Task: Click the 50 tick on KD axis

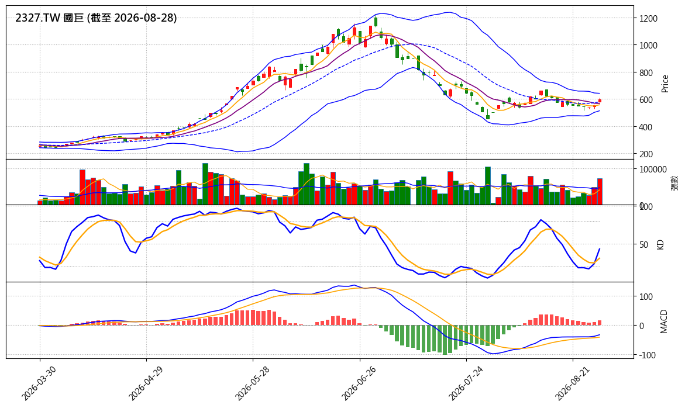Action: [643, 245]
